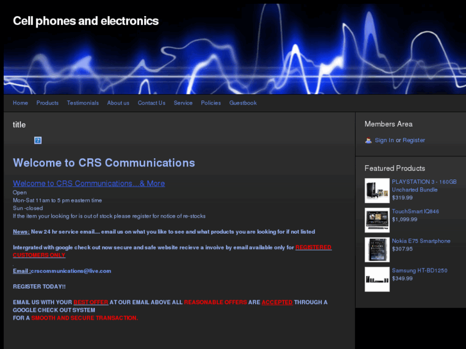
Task: Click the $319.99 price
Action: 402,197
